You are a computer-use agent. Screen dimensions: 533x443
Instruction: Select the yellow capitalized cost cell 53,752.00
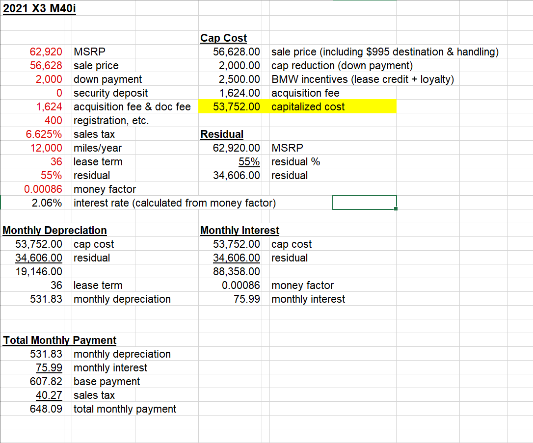click(x=237, y=106)
